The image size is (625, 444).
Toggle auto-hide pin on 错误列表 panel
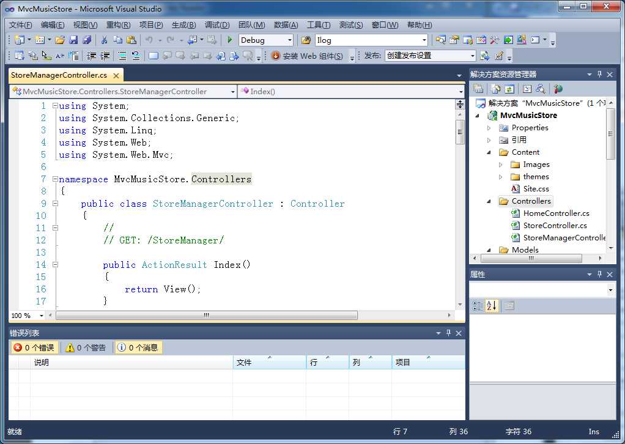(x=448, y=333)
